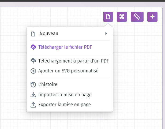The height and width of the screenshot is (129, 165).
Task: Click empty grid canvas to dismiss menu
Action: tap(137, 74)
